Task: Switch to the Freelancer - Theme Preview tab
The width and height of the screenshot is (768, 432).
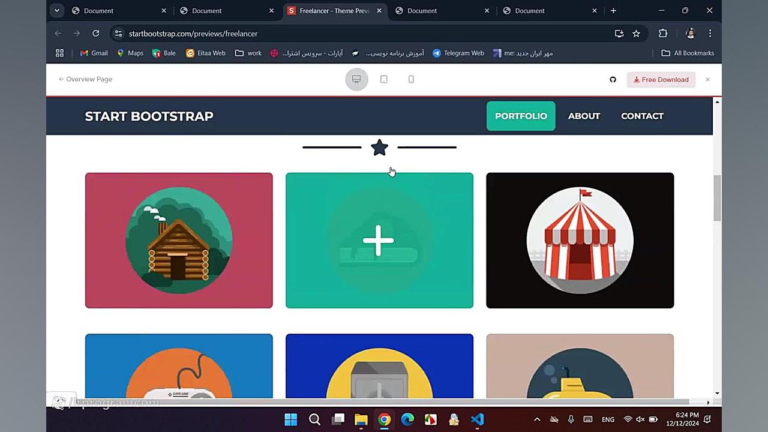Action: point(334,11)
